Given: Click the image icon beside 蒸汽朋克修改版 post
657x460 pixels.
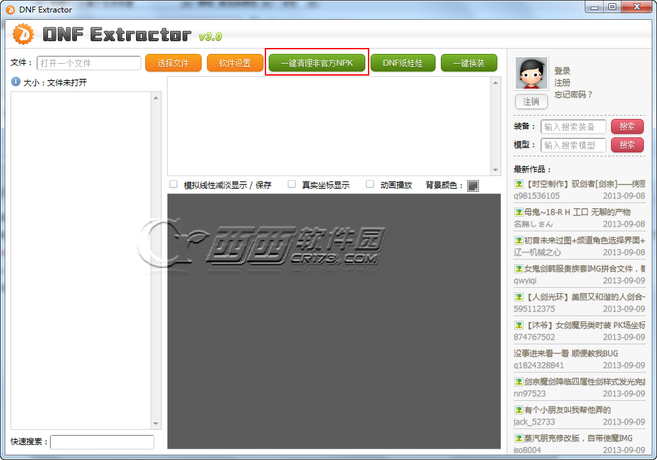Looking at the screenshot, I should point(518,438).
